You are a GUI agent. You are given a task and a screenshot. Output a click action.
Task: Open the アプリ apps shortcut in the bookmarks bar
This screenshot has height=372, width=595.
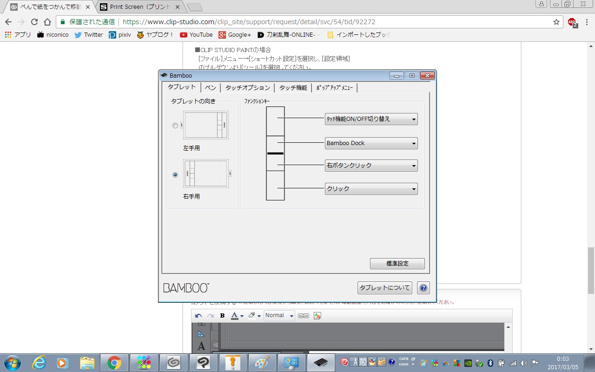pos(18,35)
